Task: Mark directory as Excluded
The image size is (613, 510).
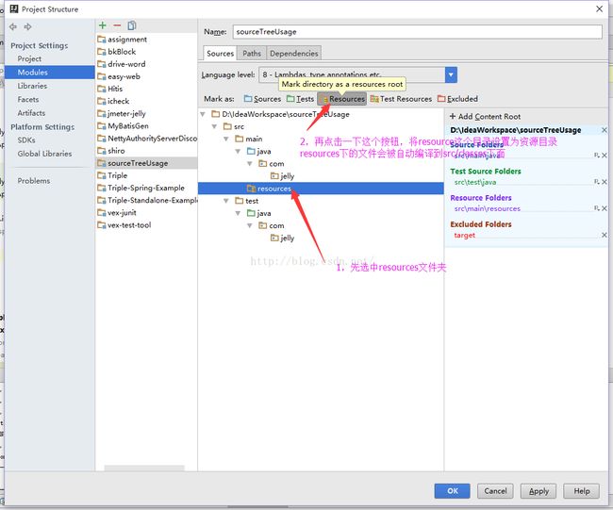Action: coord(457,99)
